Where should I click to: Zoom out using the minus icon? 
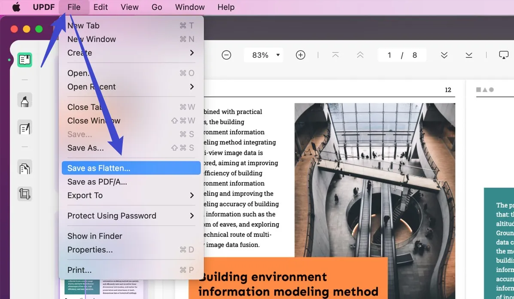click(x=226, y=55)
